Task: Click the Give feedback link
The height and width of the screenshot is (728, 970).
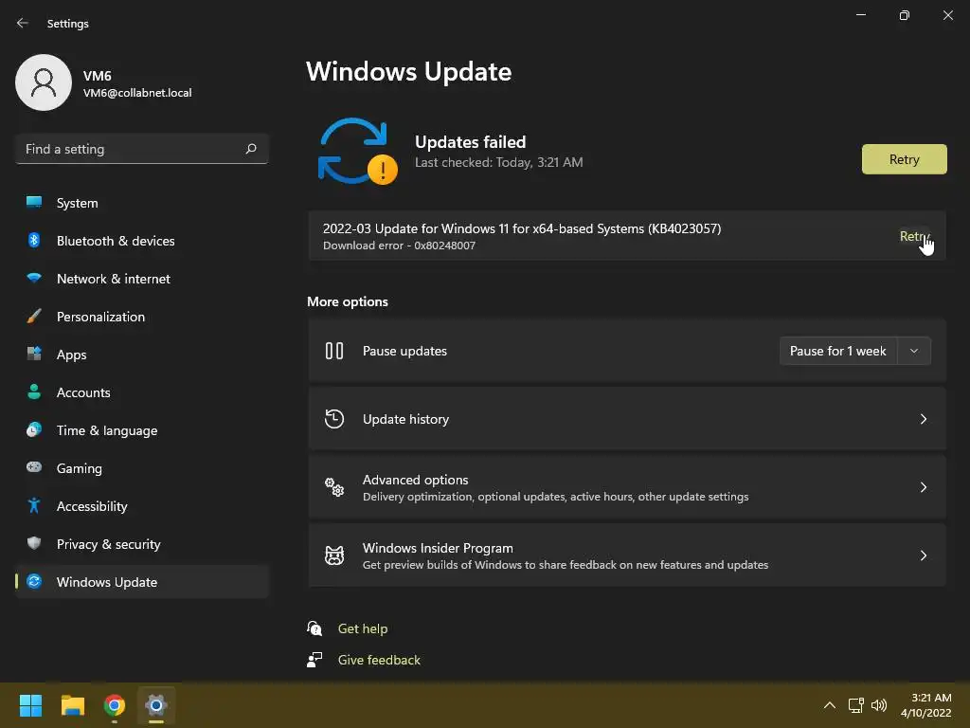Action: tap(379, 660)
